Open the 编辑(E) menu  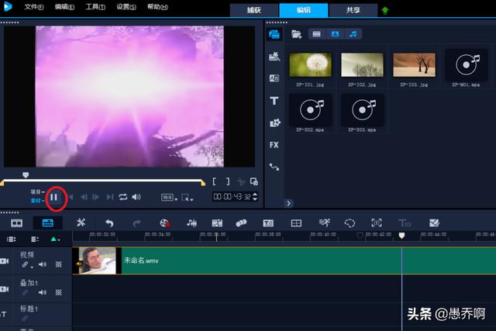click(x=64, y=7)
